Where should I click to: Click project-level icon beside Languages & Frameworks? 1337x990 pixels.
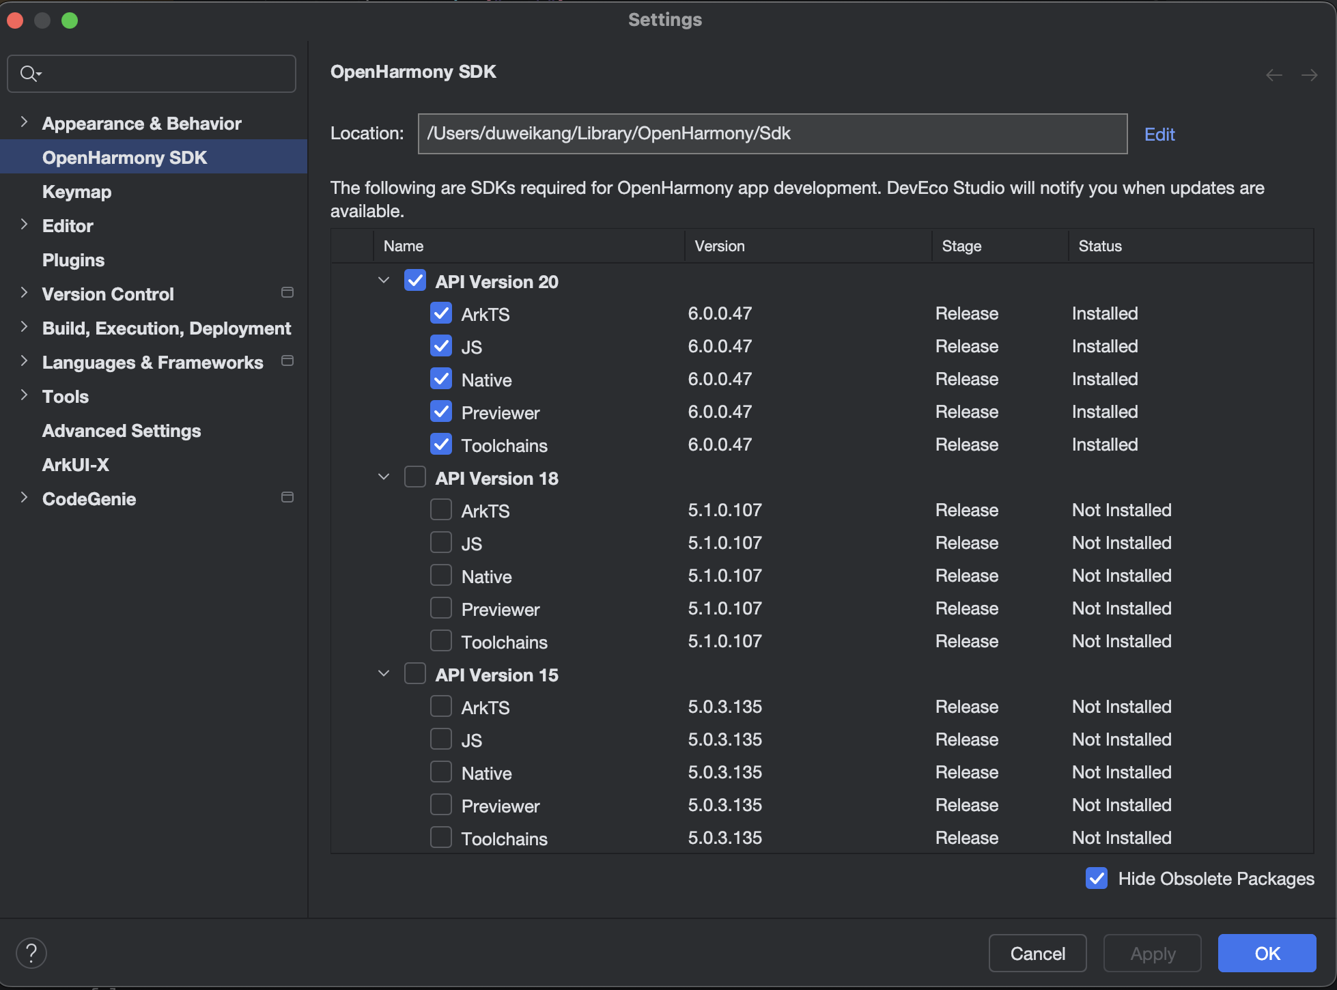click(x=287, y=361)
